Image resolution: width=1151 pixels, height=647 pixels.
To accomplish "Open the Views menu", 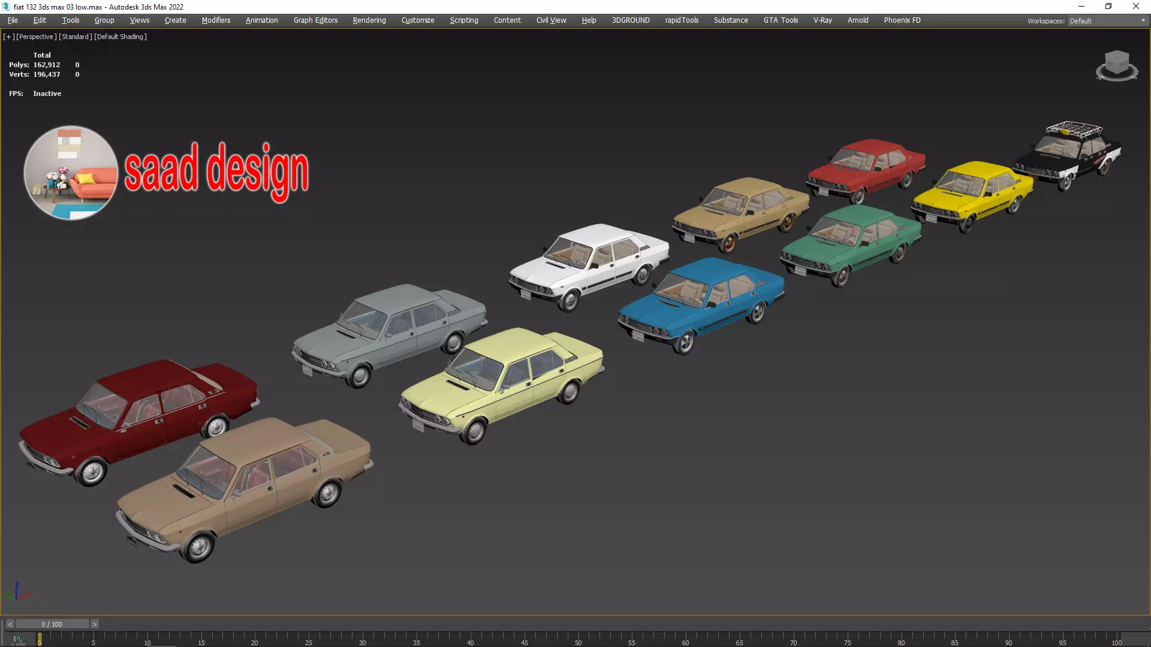I will 140,20.
